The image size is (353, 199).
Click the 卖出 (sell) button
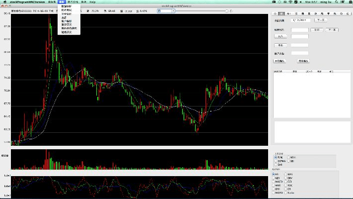coord(281,45)
